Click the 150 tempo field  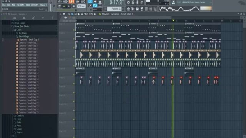tap(81, 6)
